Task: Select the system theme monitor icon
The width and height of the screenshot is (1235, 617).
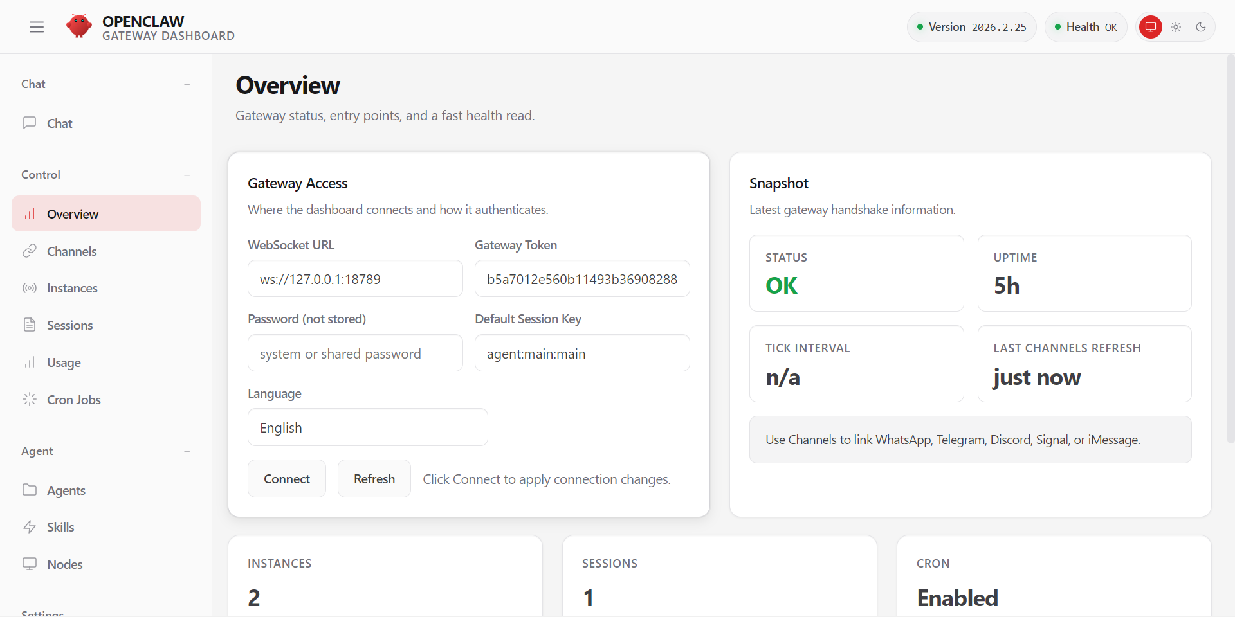Action: pyautogui.click(x=1151, y=27)
